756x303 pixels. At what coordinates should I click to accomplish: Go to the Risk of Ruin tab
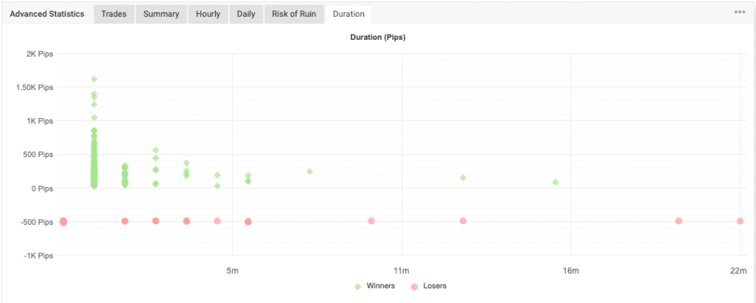tap(295, 14)
